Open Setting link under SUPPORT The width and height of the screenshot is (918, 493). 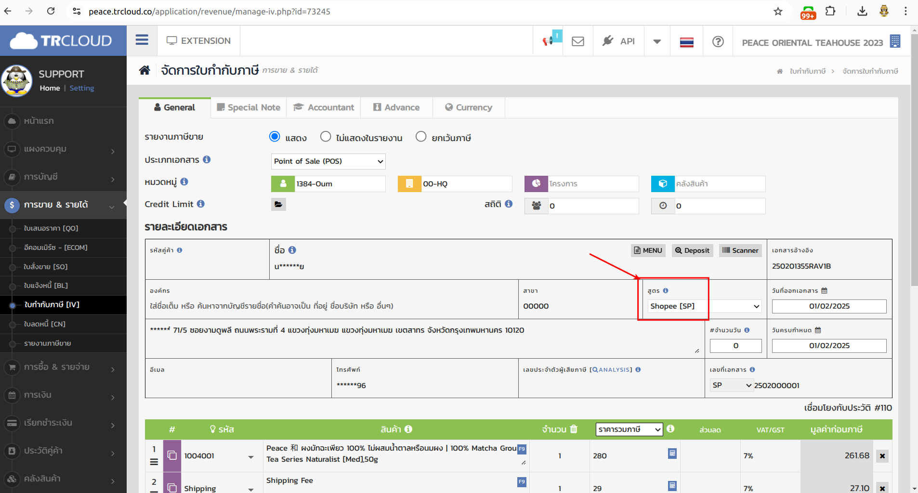(x=82, y=88)
